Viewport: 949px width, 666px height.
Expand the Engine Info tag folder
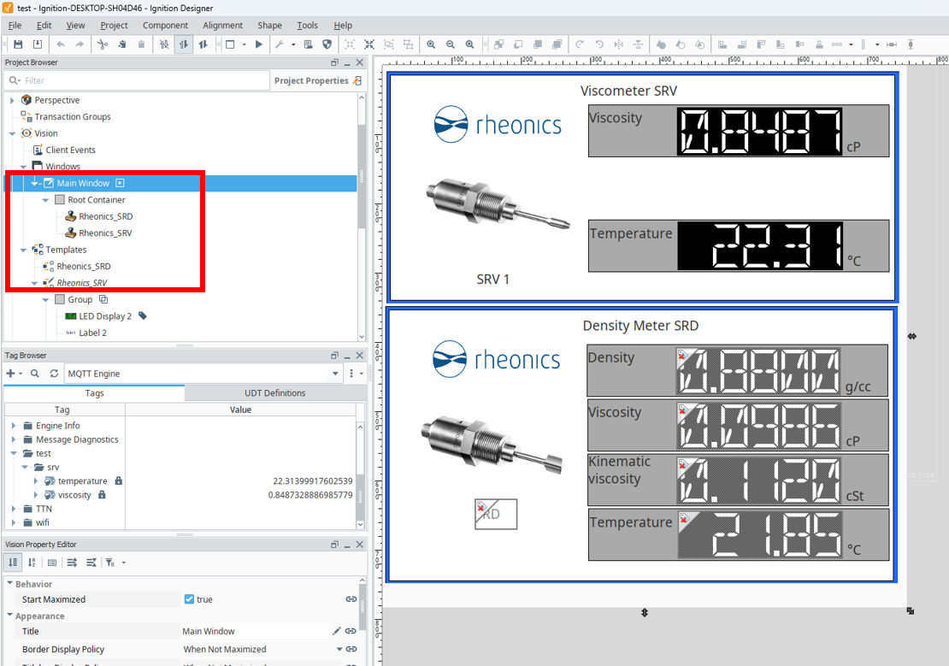click(x=13, y=426)
